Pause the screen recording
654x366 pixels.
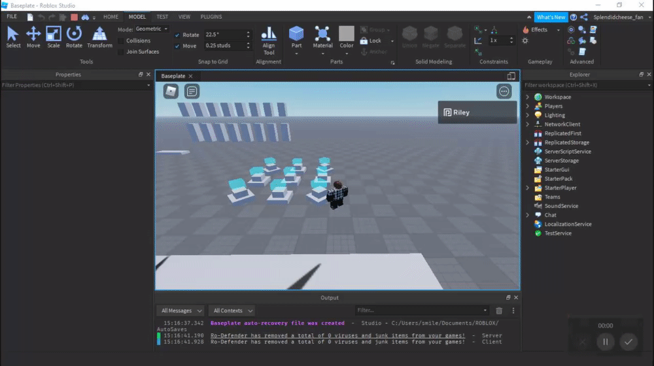605,342
